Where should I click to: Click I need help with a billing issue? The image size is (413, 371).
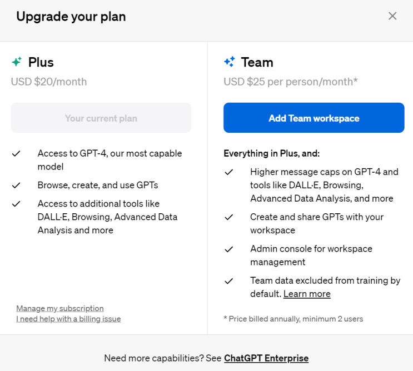[68, 319]
